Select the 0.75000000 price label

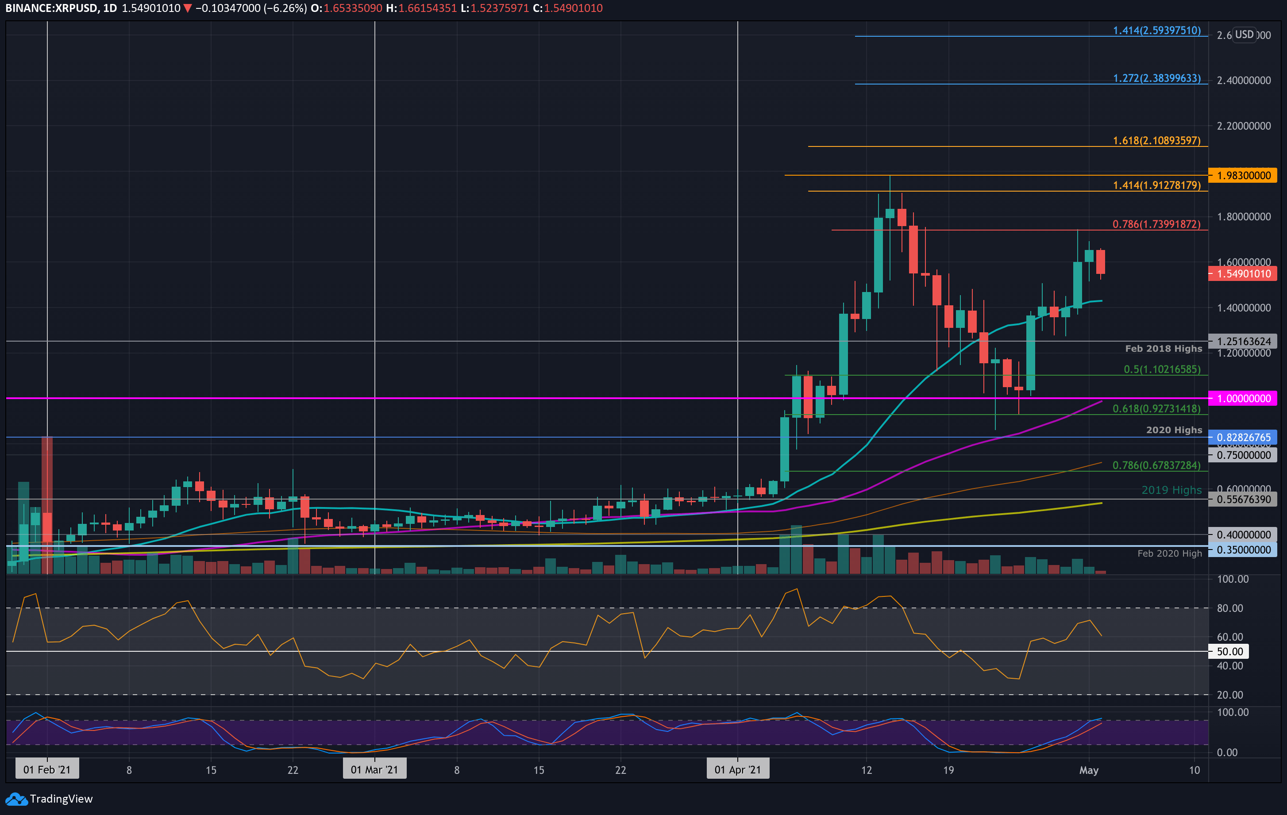click(x=1243, y=455)
